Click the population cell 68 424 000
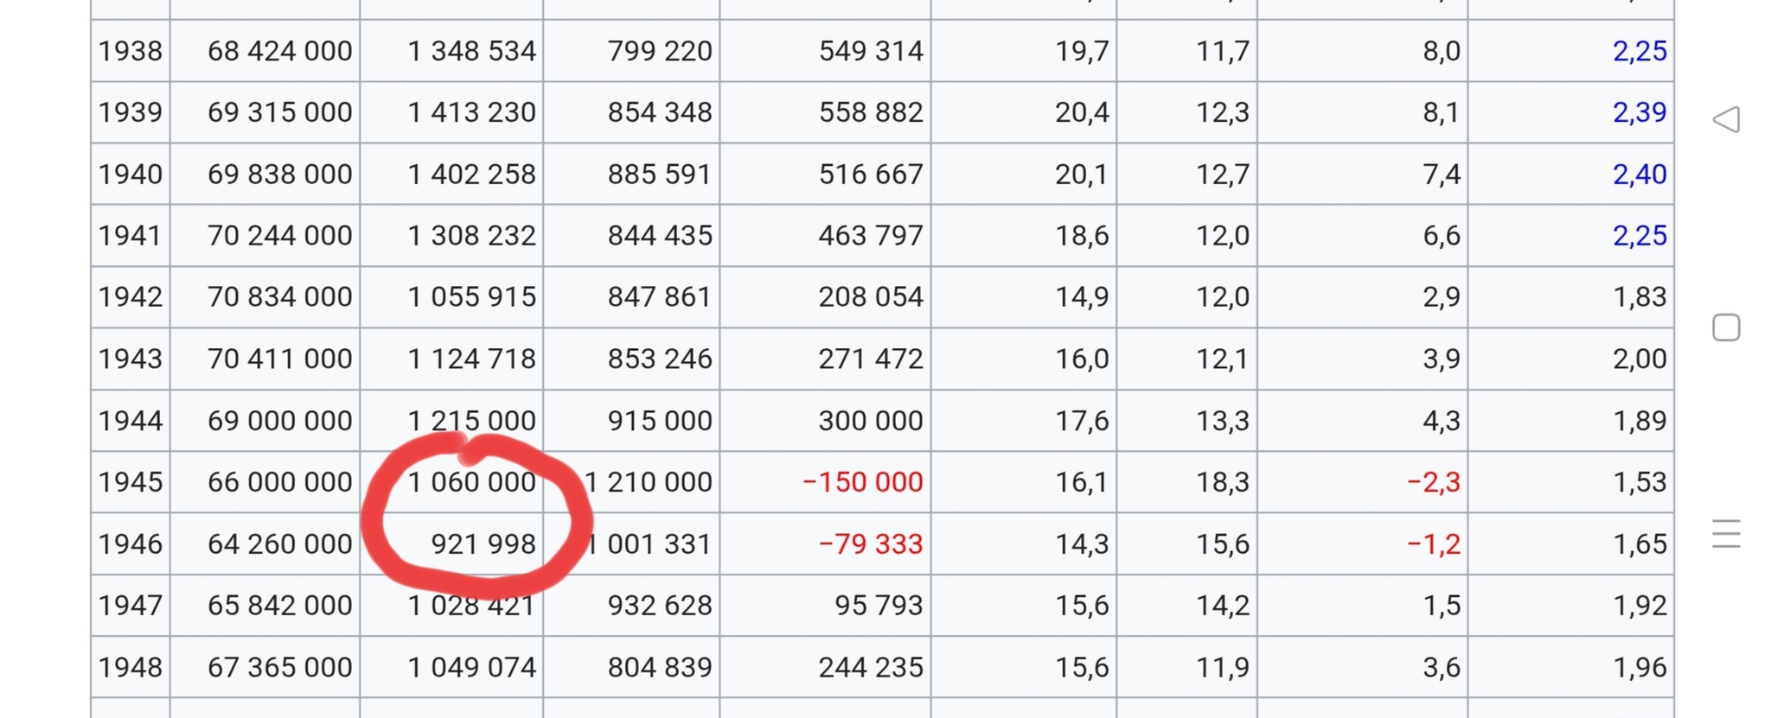The image size is (1771, 718). click(279, 51)
